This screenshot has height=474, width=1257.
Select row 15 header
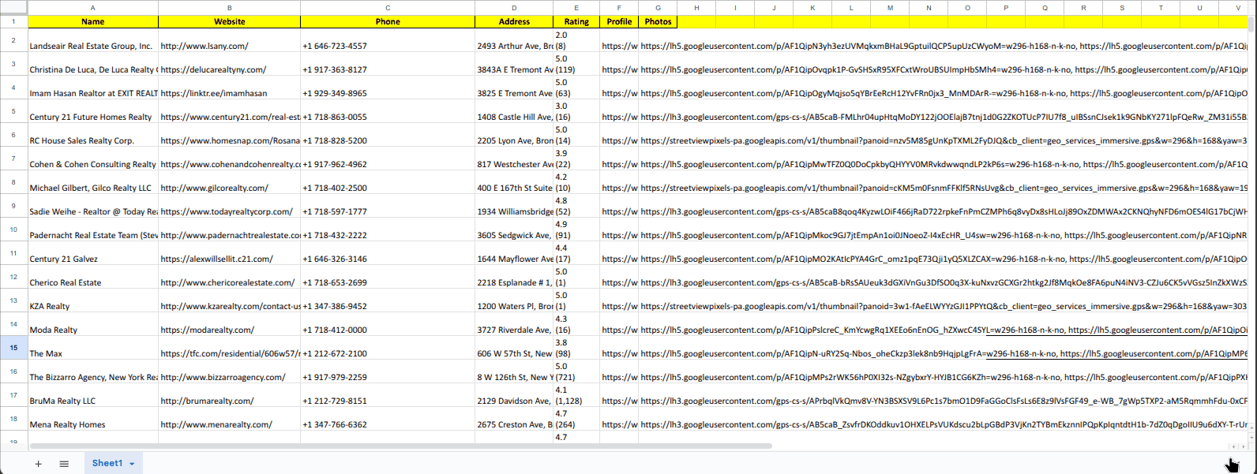[13, 348]
